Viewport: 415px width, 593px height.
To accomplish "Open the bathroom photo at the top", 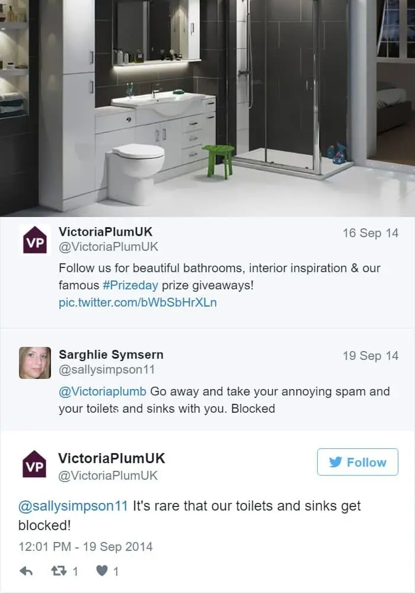I will (207, 108).
